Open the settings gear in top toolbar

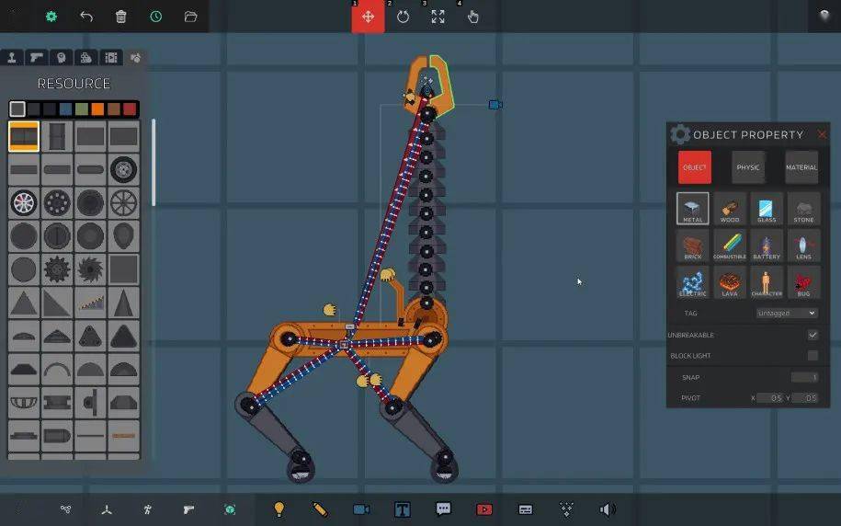[51, 17]
